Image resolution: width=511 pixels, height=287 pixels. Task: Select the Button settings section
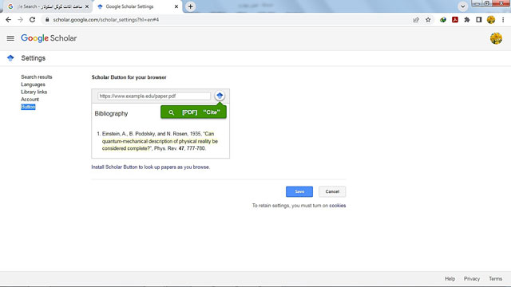(28, 107)
